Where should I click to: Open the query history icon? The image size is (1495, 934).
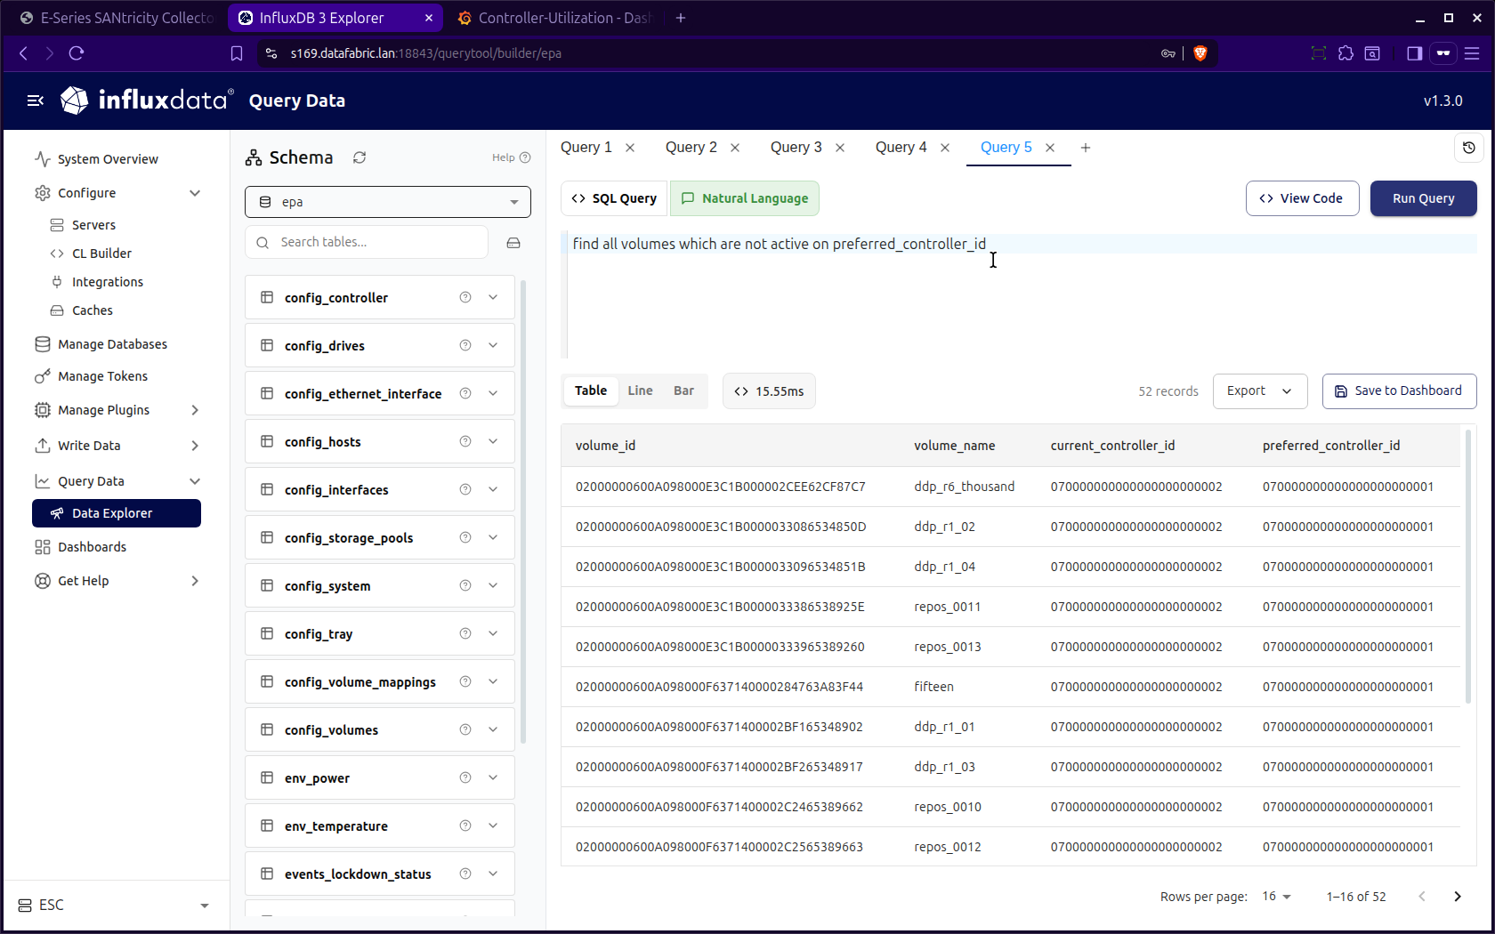[1469, 148]
